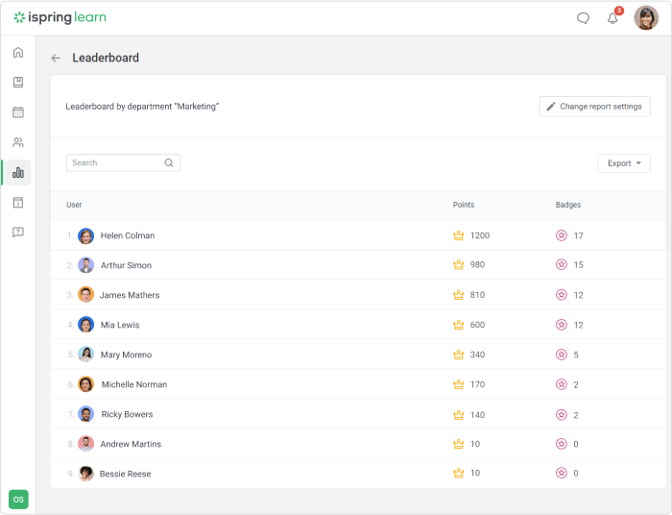Click the green OS badge in the sidebar
Screen dimensions: 672x515
[x=18, y=499]
